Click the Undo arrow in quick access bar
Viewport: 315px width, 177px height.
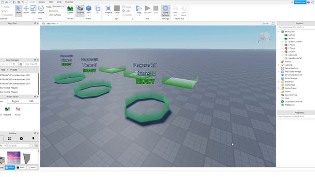pos(23,2)
